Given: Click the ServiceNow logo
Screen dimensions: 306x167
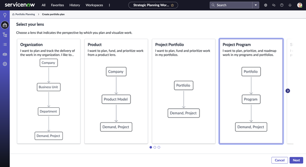Looking at the screenshot, I should (x=20, y=5).
